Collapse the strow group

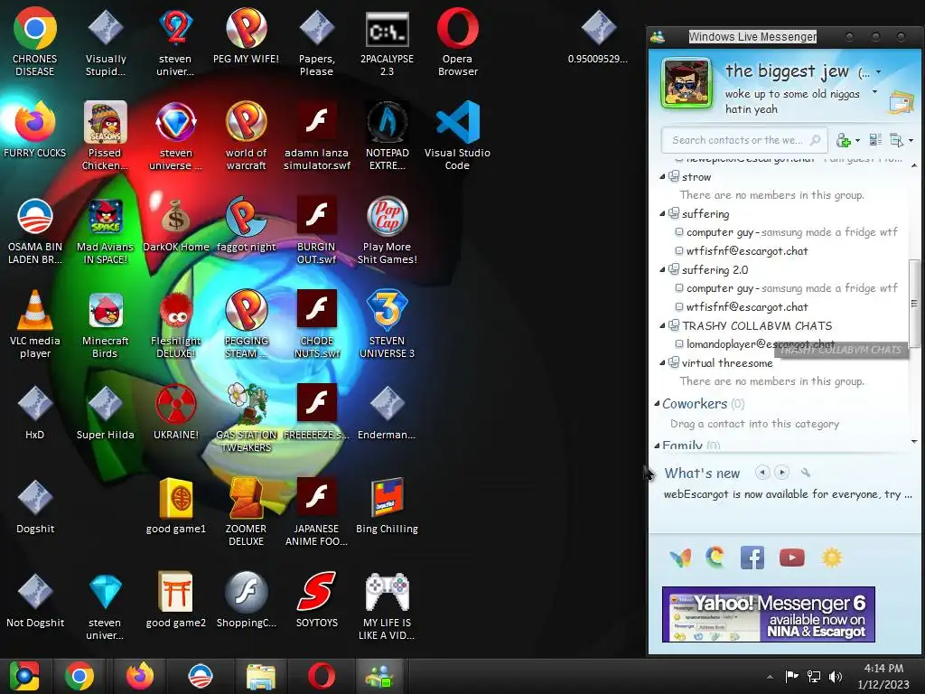tap(662, 176)
